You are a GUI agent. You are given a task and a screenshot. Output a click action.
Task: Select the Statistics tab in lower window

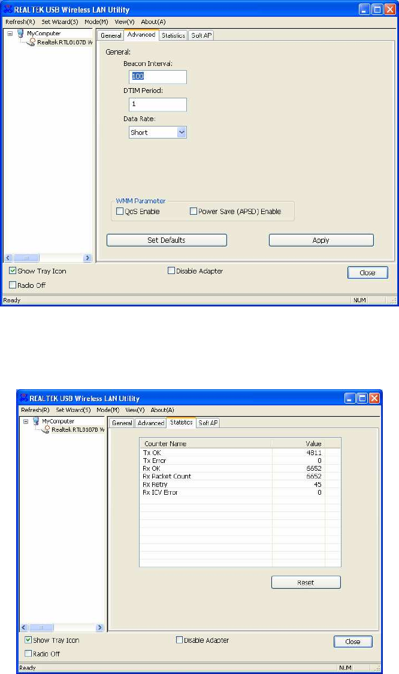[x=182, y=423]
